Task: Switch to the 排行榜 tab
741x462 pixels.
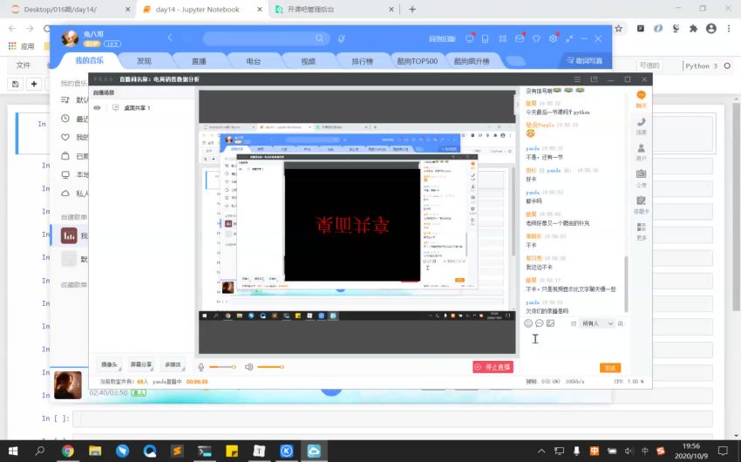Action: [x=363, y=61]
